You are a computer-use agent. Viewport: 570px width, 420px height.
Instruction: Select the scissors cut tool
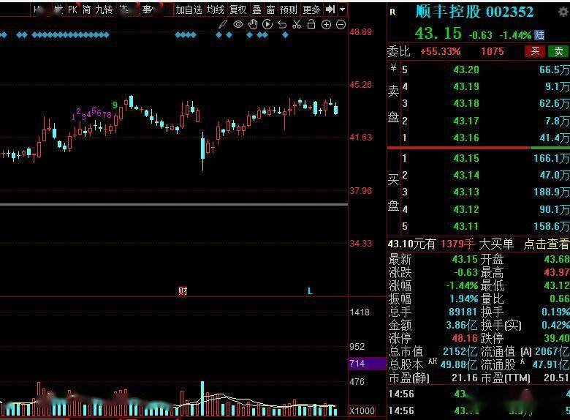point(297,24)
